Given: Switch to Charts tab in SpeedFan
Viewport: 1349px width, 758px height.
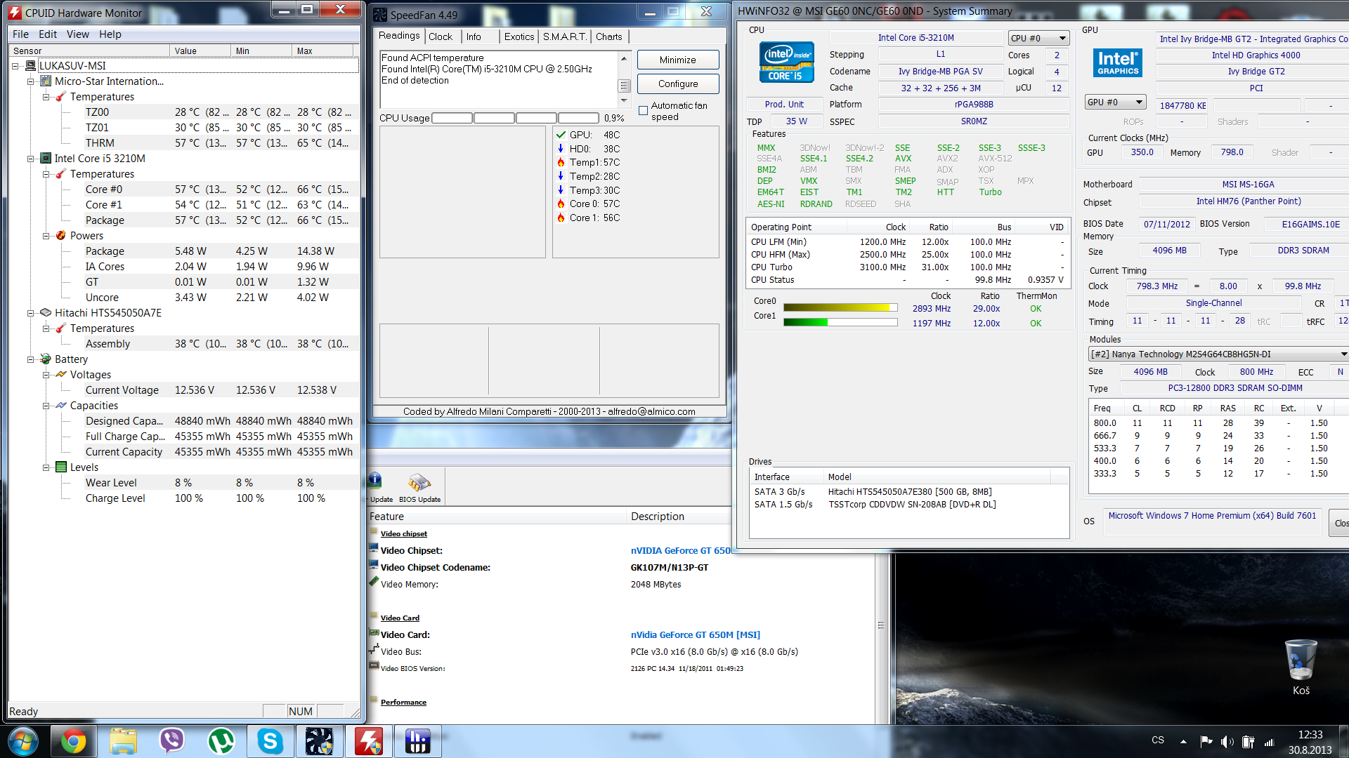Looking at the screenshot, I should pos(609,36).
